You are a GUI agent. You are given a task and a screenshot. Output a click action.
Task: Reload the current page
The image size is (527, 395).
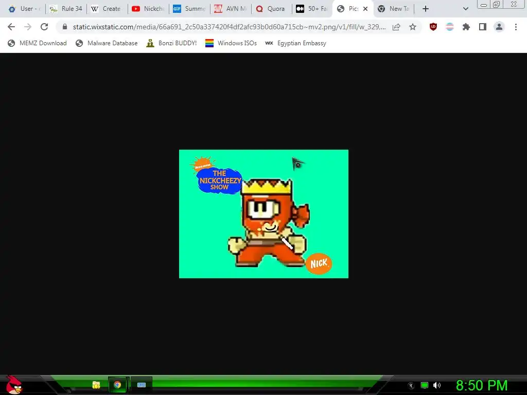point(44,27)
